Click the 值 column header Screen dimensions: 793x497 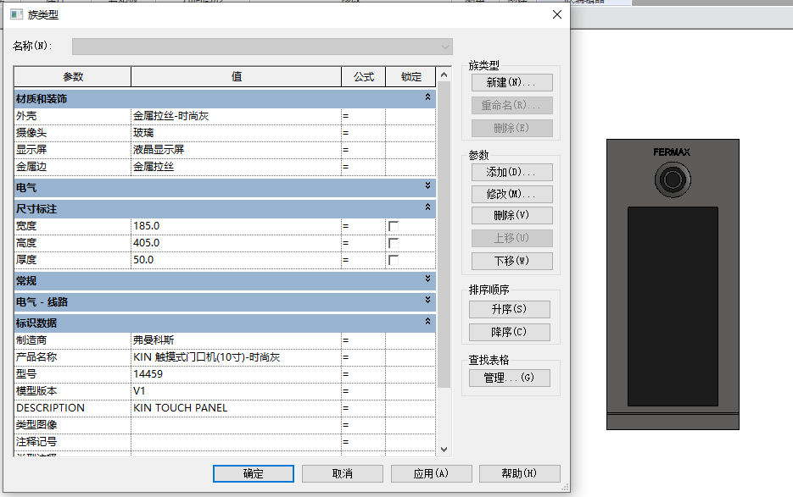click(236, 77)
